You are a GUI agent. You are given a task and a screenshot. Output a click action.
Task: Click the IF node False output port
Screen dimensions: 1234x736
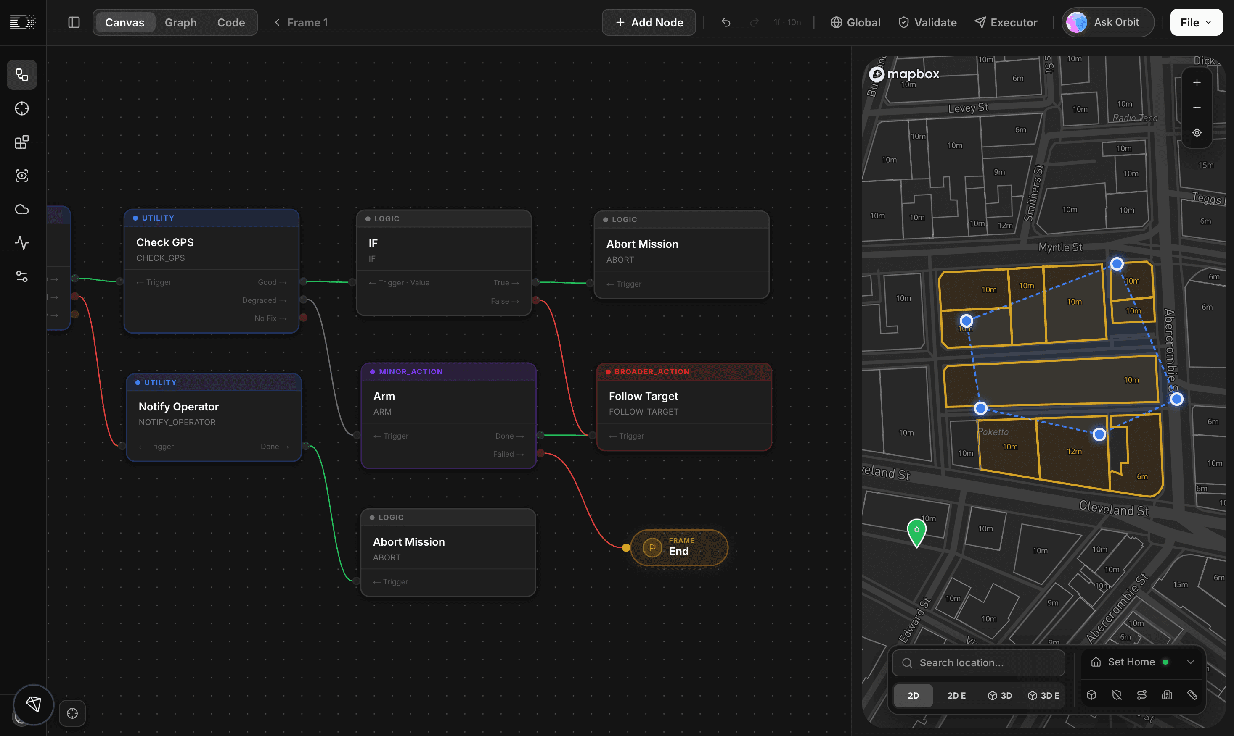click(x=535, y=300)
